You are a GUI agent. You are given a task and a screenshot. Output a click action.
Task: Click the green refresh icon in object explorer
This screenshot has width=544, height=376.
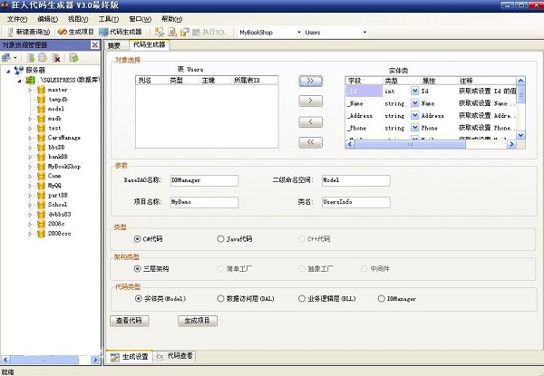click(73, 58)
